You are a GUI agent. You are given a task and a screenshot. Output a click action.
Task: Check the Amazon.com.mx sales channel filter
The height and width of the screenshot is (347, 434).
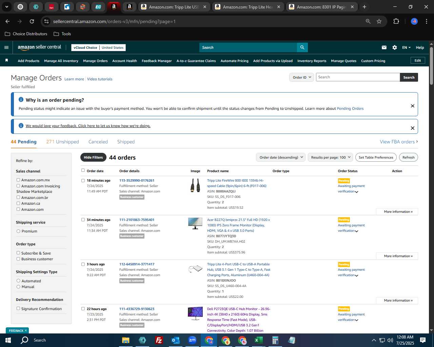tap(18, 180)
